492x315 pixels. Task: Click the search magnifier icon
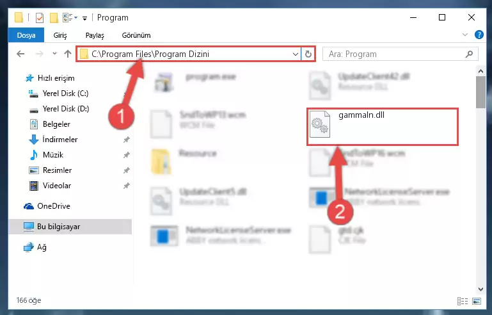469,54
